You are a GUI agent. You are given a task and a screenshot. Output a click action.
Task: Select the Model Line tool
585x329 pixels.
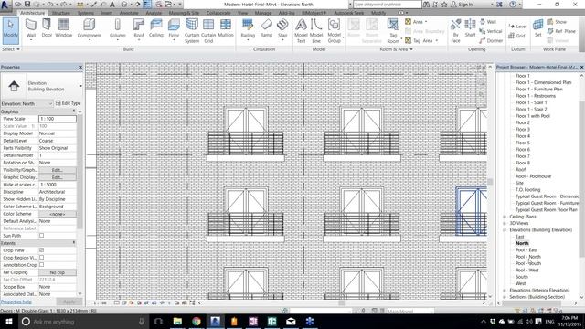pyautogui.click(x=316, y=30)
